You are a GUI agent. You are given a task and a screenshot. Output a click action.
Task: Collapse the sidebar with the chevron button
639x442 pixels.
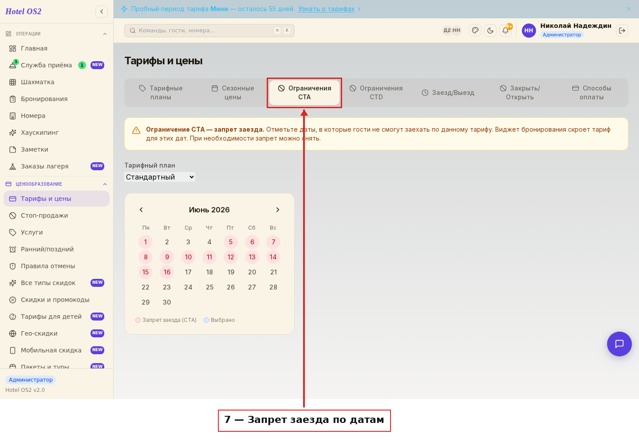pyautogui.click(x=102, y=12)
